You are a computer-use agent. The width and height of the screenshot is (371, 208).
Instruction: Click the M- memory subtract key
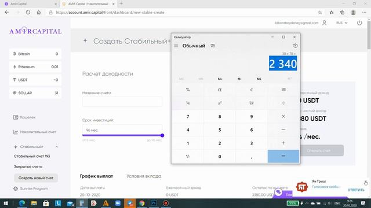239,79
